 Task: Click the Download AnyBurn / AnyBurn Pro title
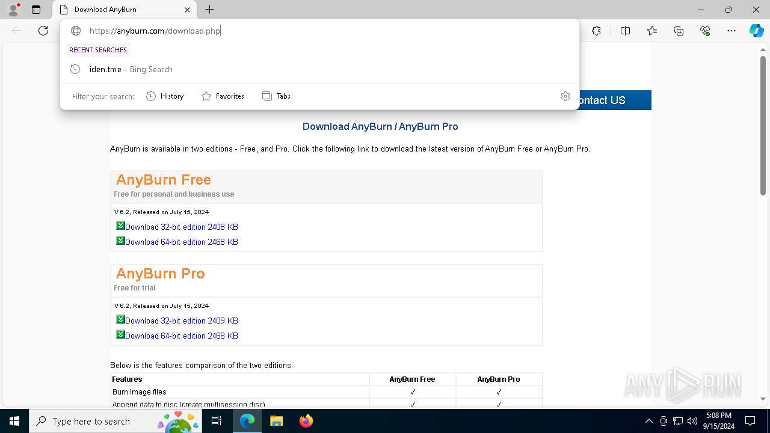click(x=380, y=126)
